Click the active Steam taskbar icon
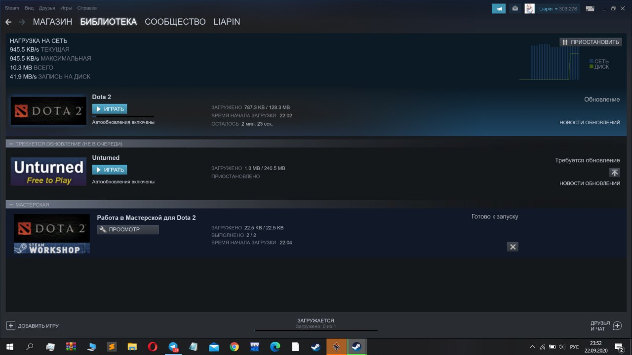Image resolution: width=632 pixels, height=355 pixels. tap(356, 347)
